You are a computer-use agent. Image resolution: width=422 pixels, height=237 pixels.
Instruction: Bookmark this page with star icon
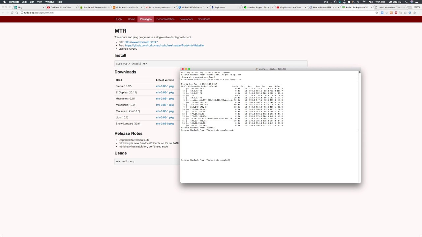pos(377,13)
